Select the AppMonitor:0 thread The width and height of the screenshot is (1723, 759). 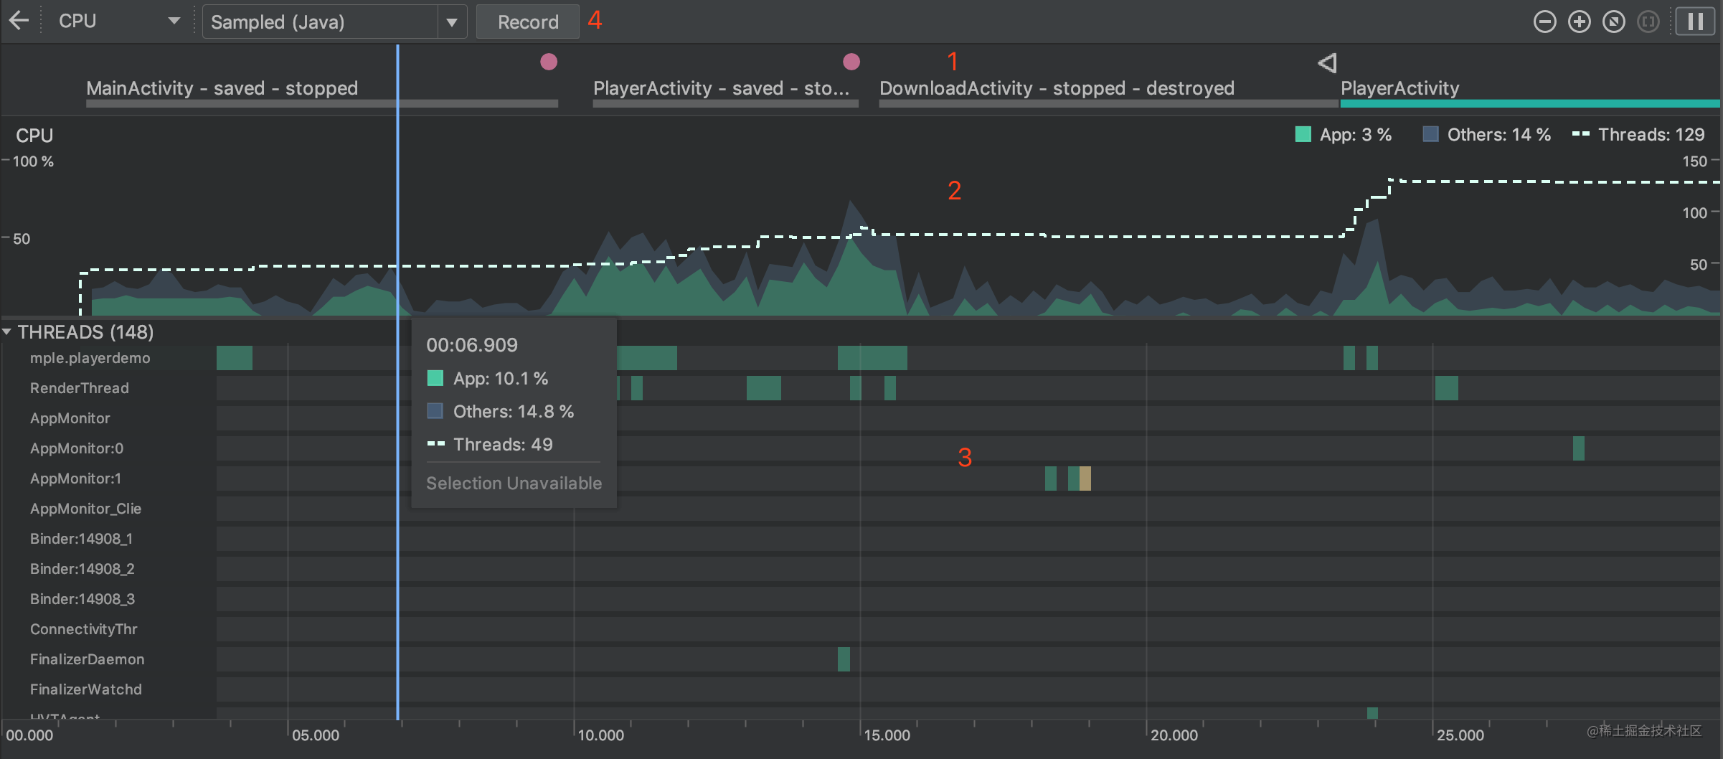[861, 448]
